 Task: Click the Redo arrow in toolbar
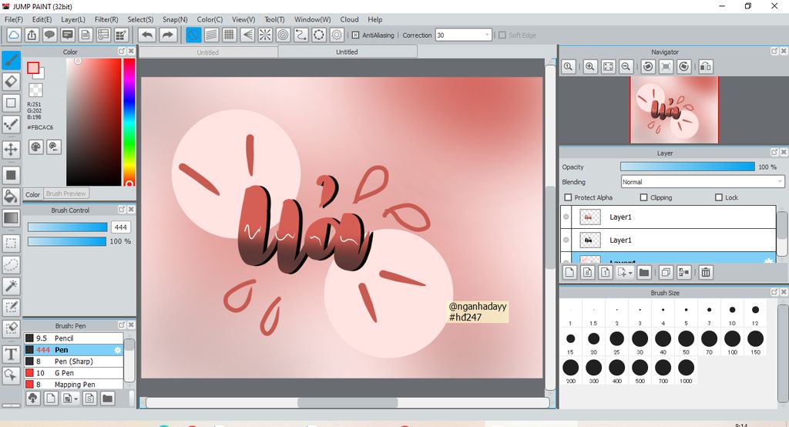[x=168, y=35]
